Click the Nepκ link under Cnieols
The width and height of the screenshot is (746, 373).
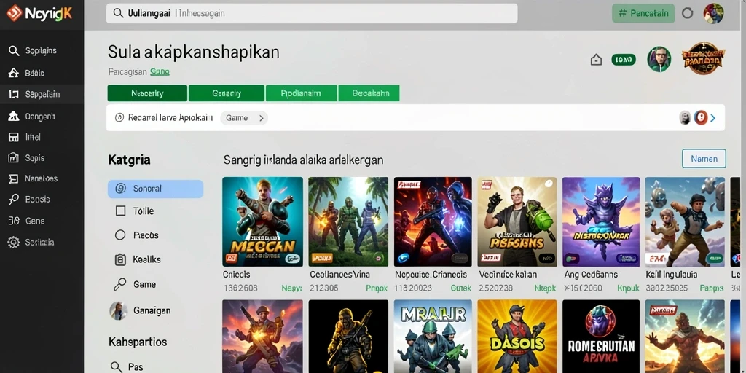pos(291,288)
